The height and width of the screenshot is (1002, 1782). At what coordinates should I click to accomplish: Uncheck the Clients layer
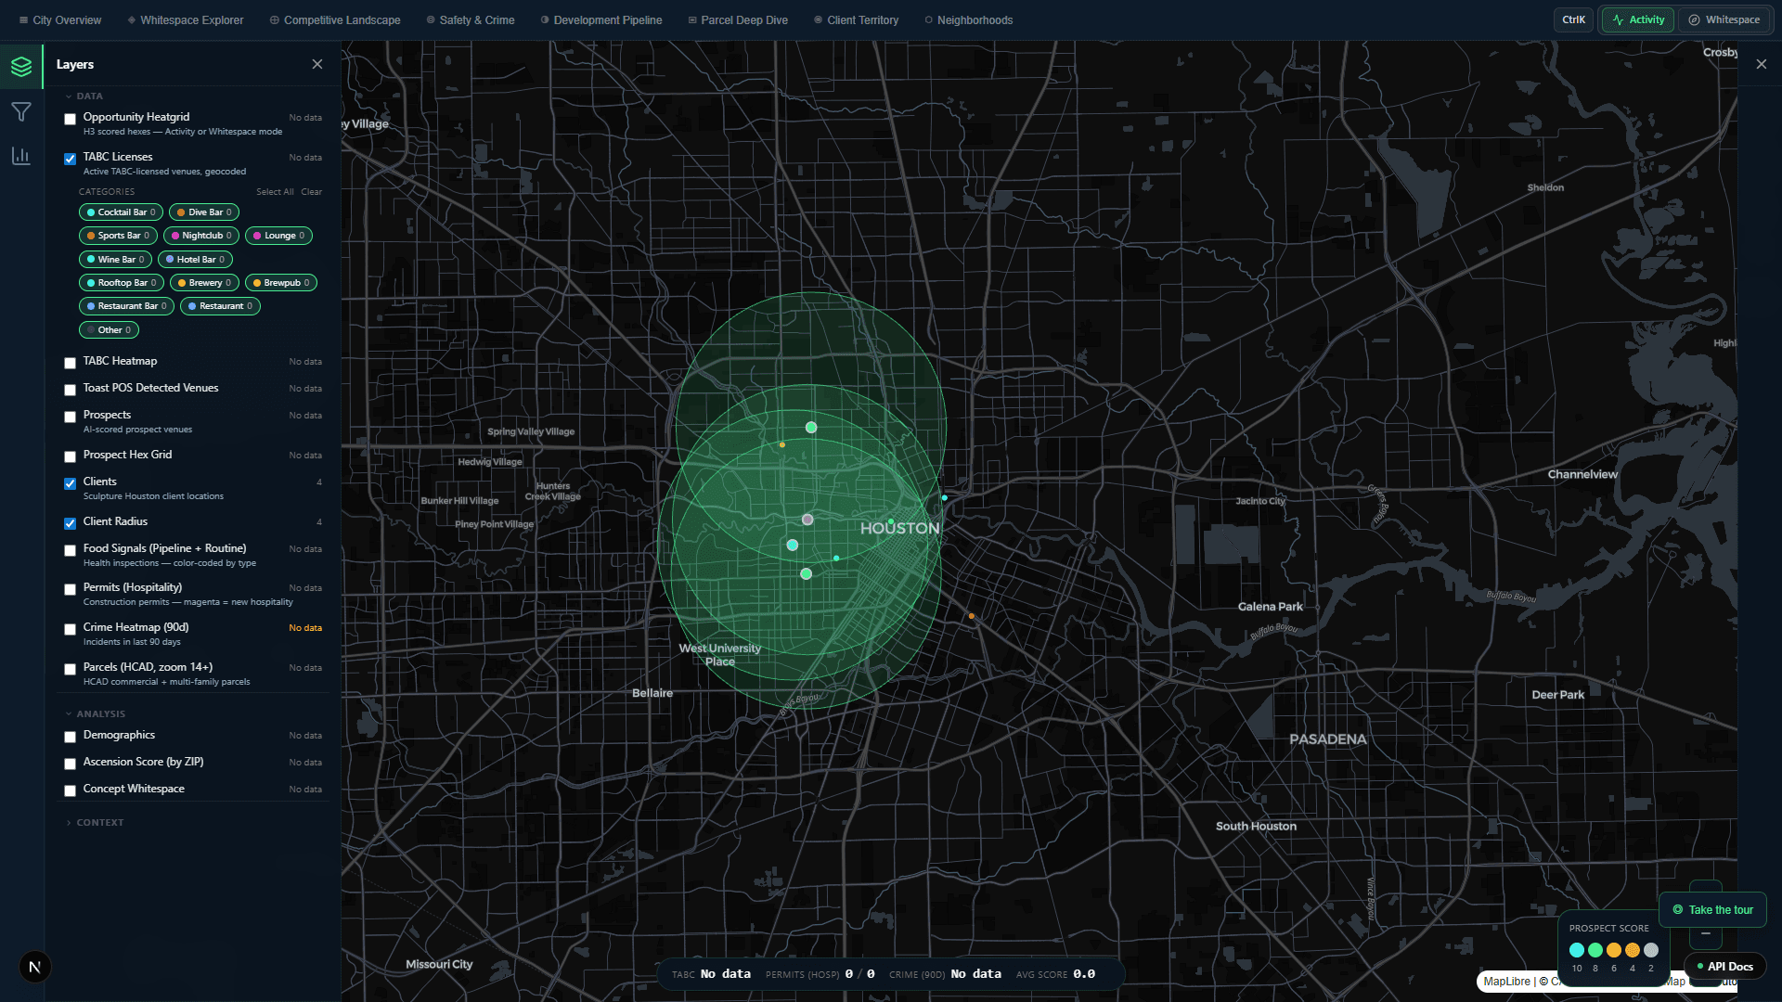point(70,483)
